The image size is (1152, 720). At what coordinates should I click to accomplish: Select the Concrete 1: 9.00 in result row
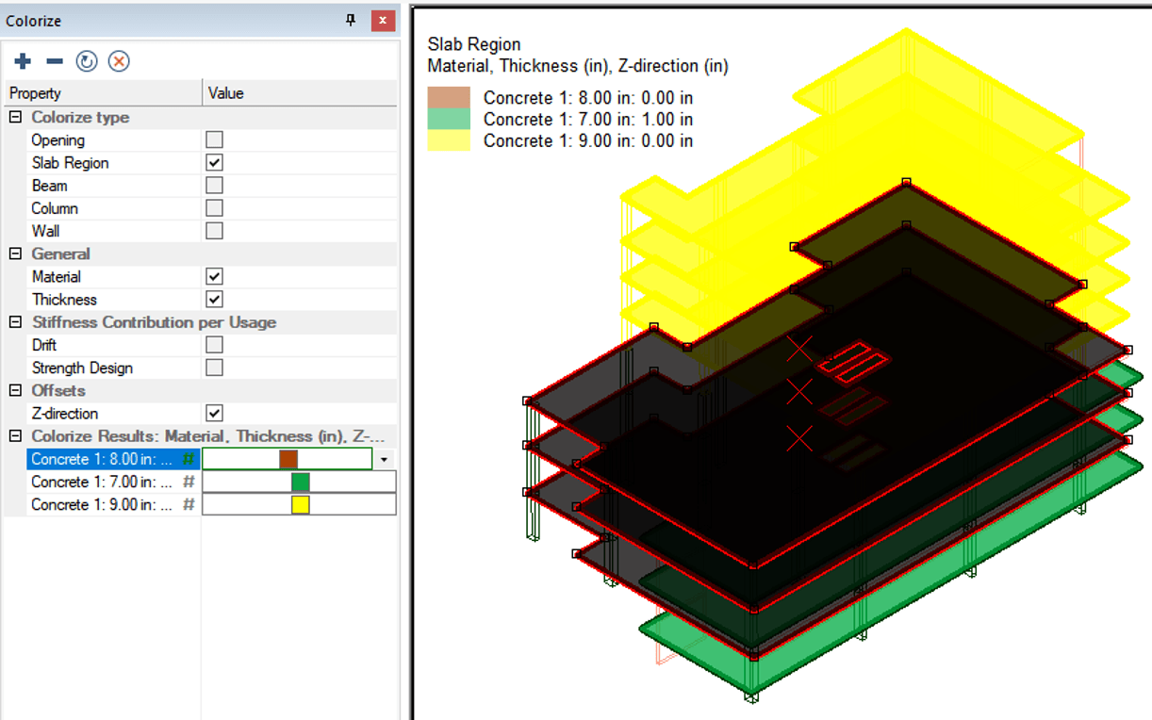101,504
